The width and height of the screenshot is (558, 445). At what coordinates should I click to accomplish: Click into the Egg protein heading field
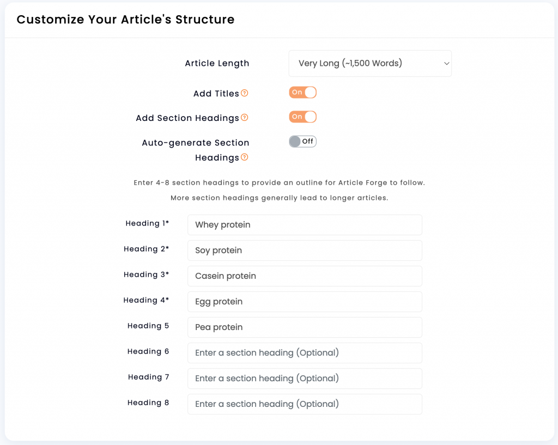[305, 302]
